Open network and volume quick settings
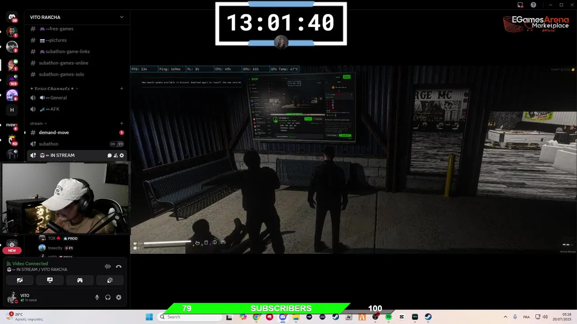This screenshot has width=577, height=324. click(x=543, y=317)
